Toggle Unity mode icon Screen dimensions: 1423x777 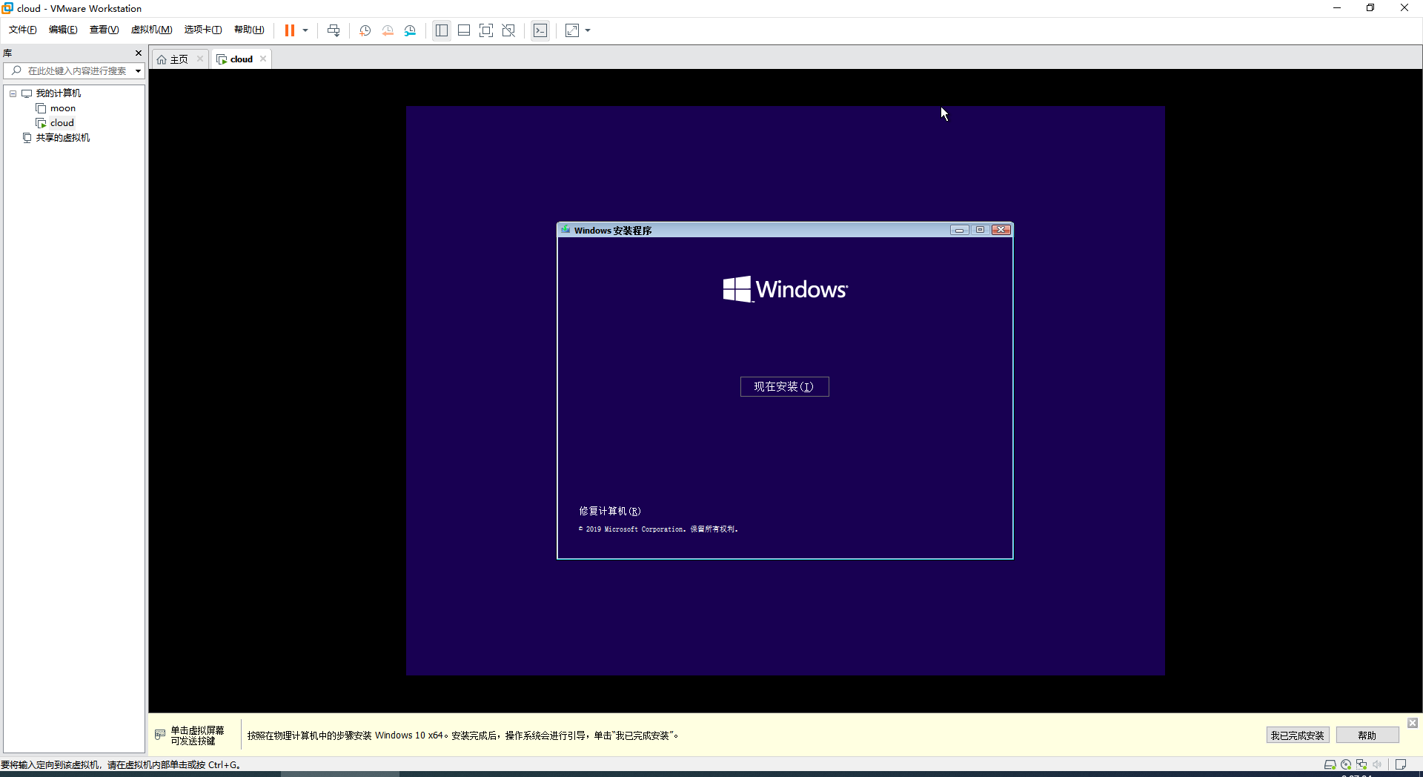(x=508, y=30)
